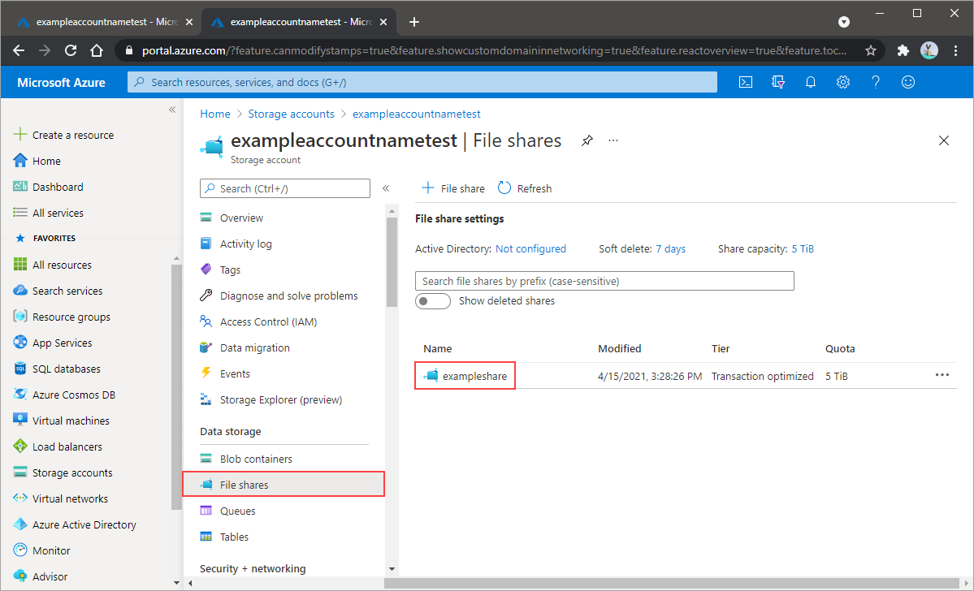The image size is (974, 591).
Task: Click the + File share button
Action: (453, 188)
